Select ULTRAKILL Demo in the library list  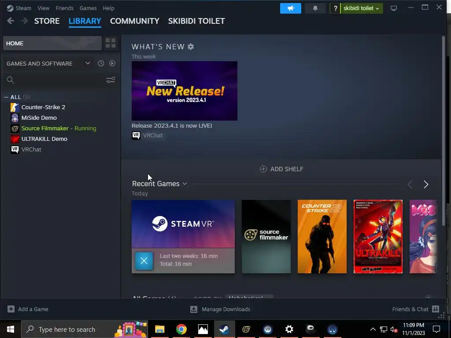44,139
